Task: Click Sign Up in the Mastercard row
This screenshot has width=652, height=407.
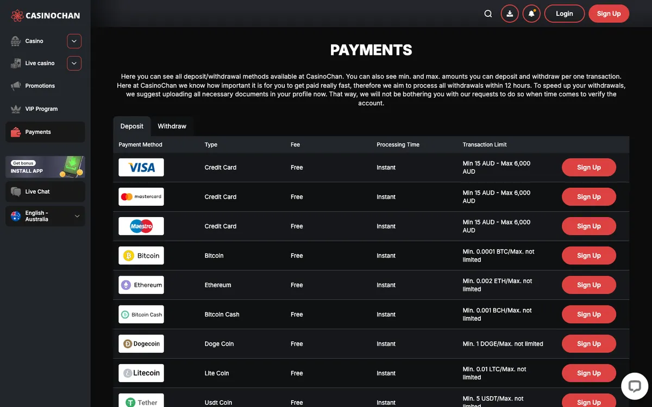Action: coord(589,197)
